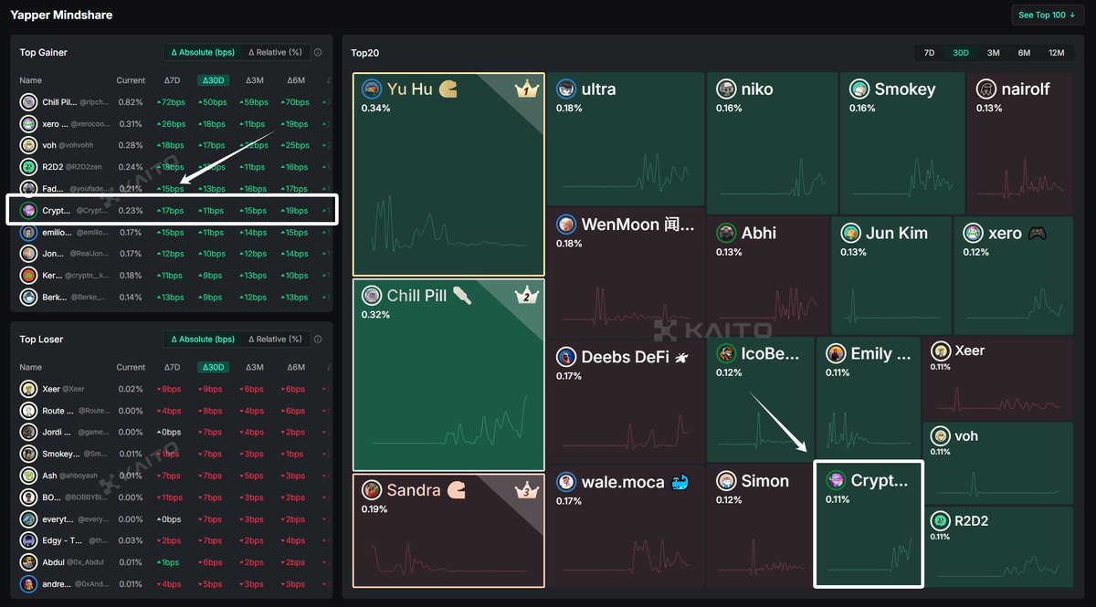Click the Name column header in Top Loser

(x=31, y=367)
